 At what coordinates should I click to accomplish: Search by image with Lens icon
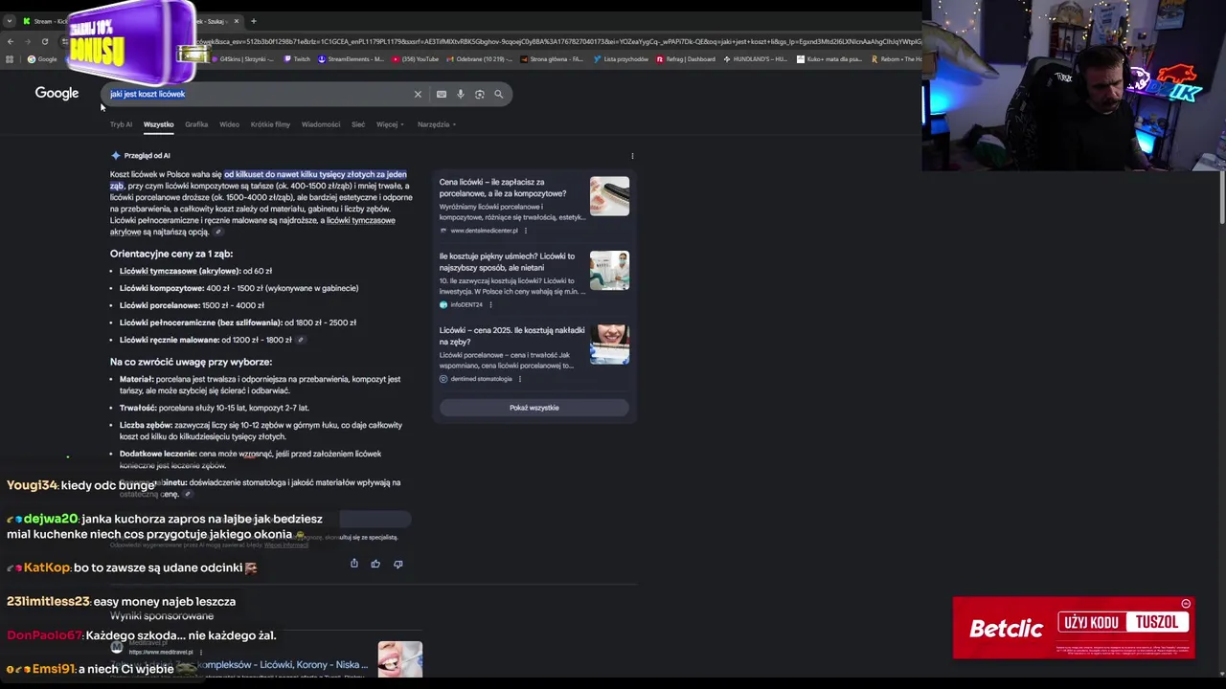tap(479, 94)
